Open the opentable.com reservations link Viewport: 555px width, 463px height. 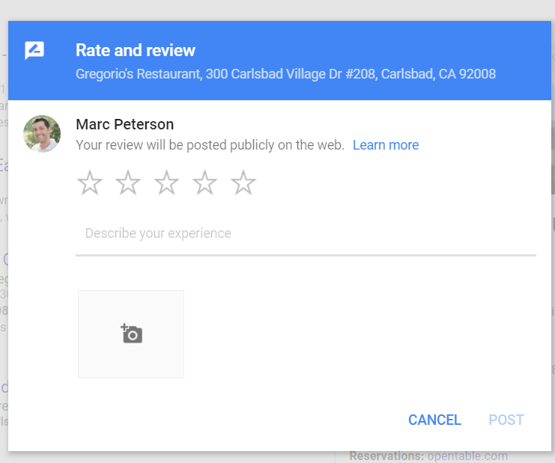(467, 456)
